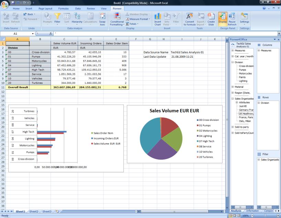Click the Office button

click(5, 4)
